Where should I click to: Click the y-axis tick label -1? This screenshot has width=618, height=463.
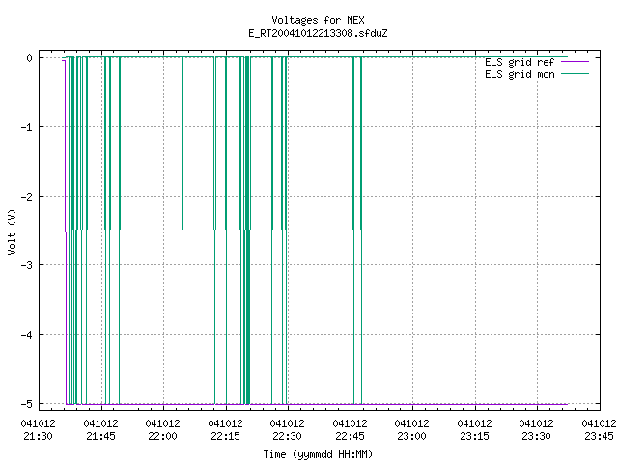[26, 127]
